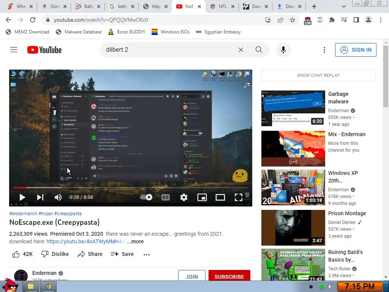Play the NoEscape.exe video
The height and width of the screenshot is (292, 389).
coord(22,197)
